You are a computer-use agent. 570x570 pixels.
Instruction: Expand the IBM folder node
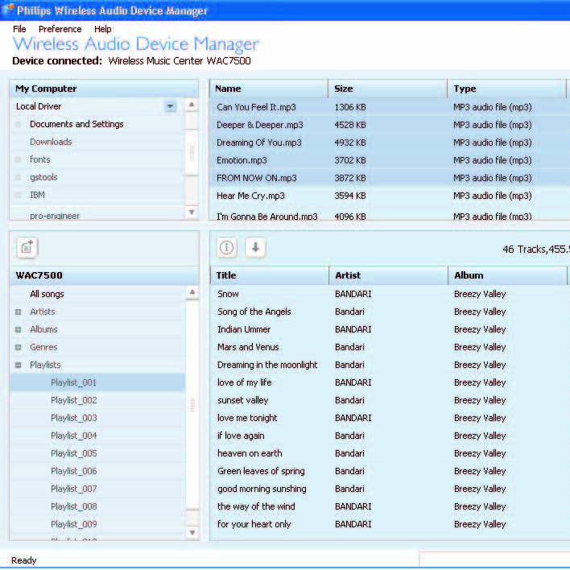click(19, 195)
